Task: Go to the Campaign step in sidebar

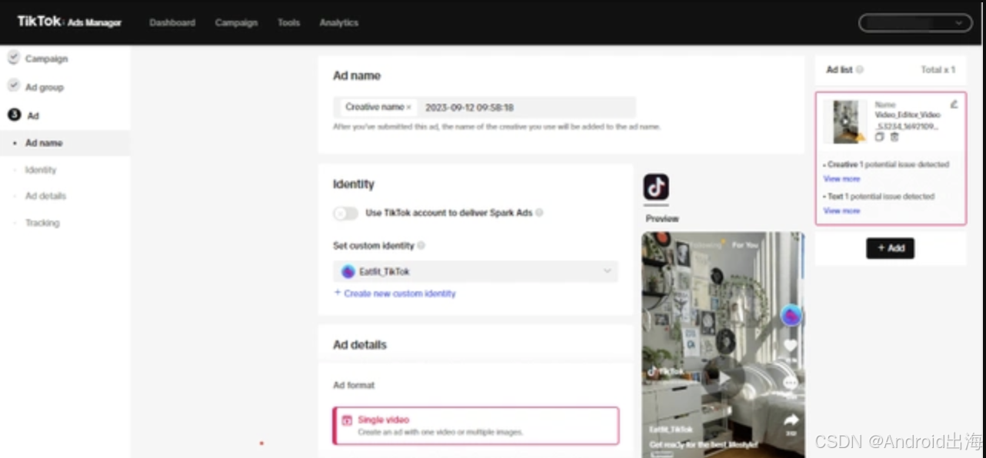Action: tap(46, 58)
